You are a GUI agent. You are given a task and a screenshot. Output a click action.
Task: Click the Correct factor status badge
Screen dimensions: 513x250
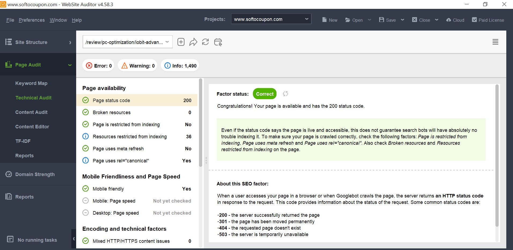tap(265, 94)
